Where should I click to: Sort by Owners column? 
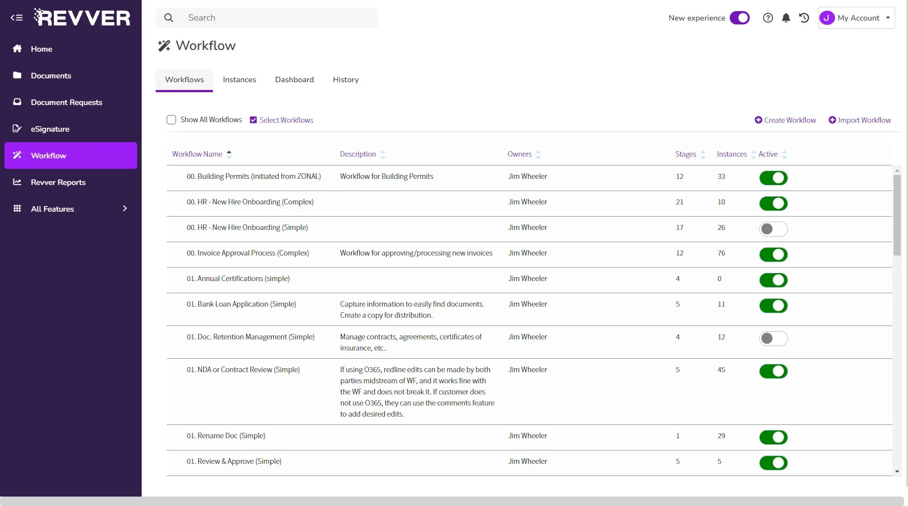pyautogui.click(x=524, y=154)
